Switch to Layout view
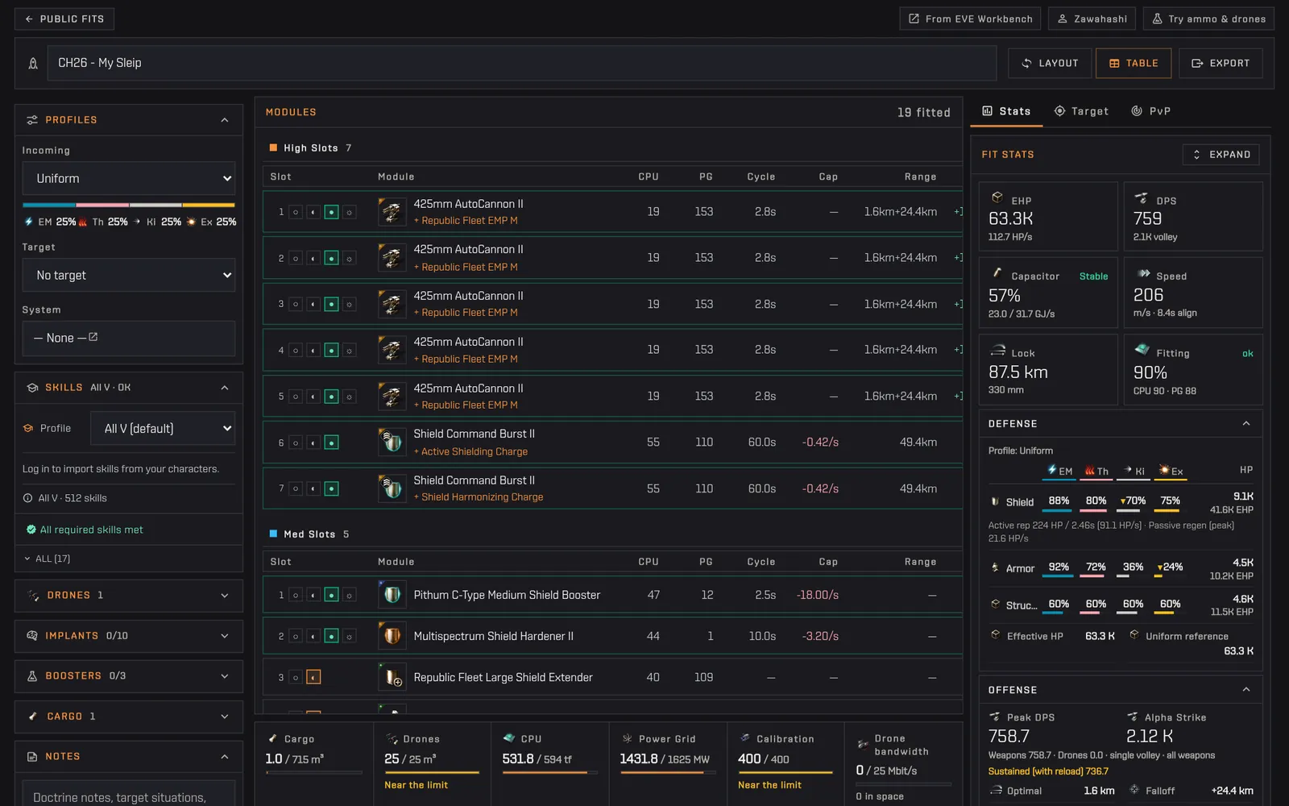Screen dimensions: 1289x806 1050,63
